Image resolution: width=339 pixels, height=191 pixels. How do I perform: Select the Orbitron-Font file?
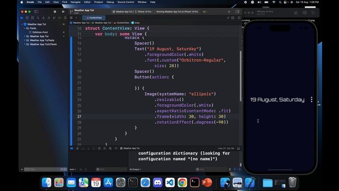(40, 32)
